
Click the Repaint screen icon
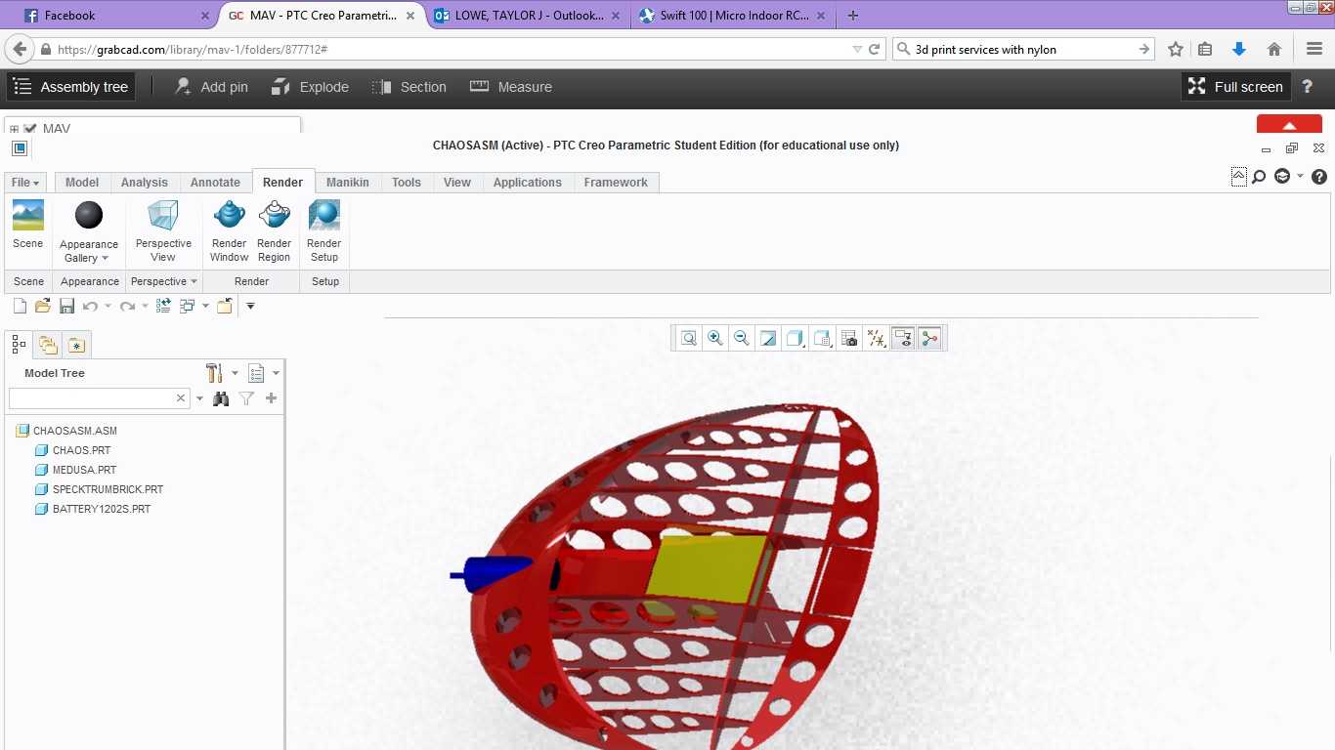click(x=768, y=338)
